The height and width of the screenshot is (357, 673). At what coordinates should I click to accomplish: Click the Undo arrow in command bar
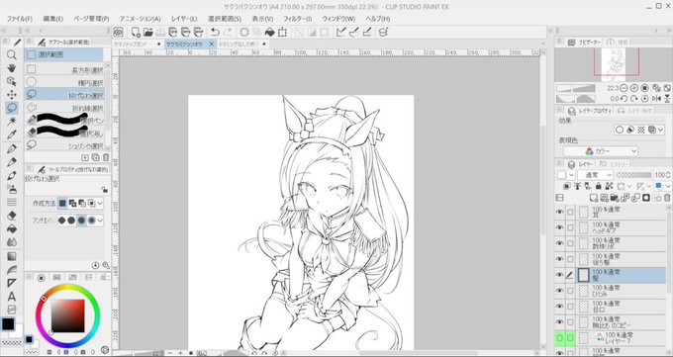click(x=215, y=33)
